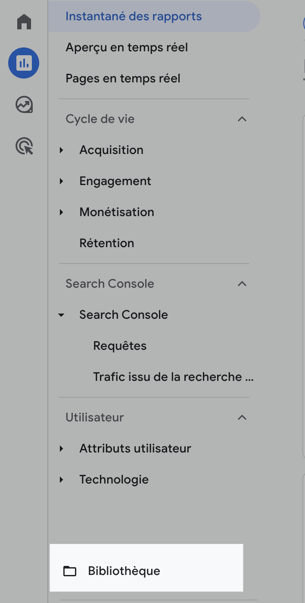Expand the Engagement disclosure triangle
Image resolution: width=305 pixels, height=603 pixels.
coord(62,181)
